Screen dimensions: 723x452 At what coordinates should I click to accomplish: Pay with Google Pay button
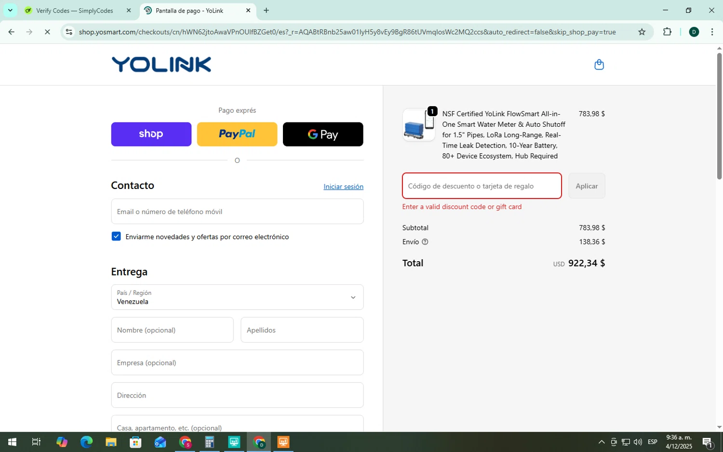point(323,134)
